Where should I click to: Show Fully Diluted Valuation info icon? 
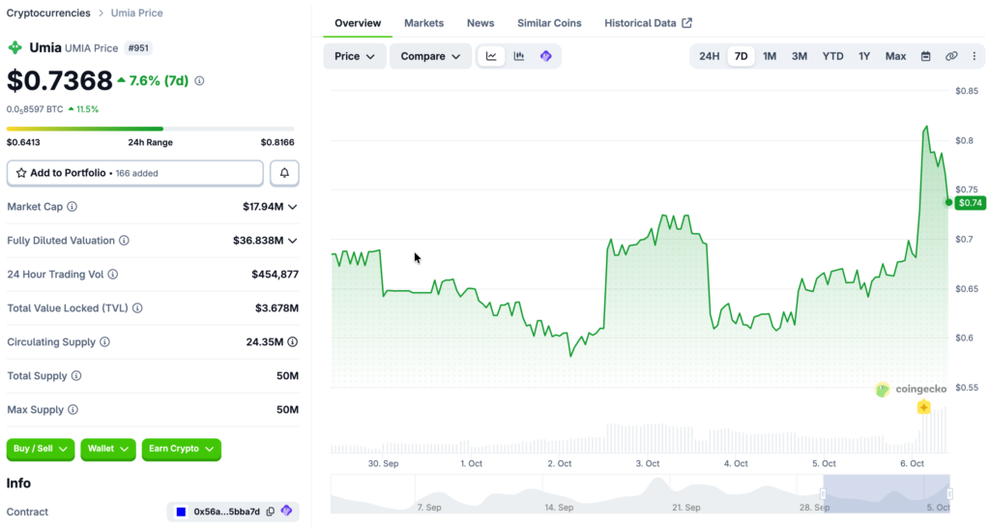[x=124, y=241]
